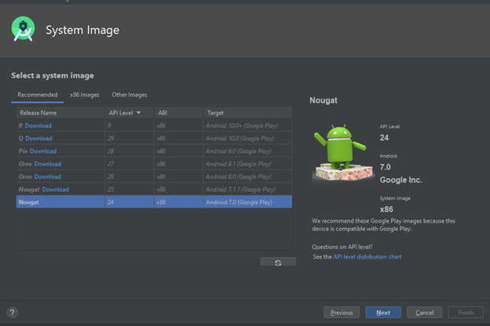The width and height of the screenshot is (490, 326).
Task: Open help with the question mark icon
Action: pyautogui.click(x=13, y=312)
